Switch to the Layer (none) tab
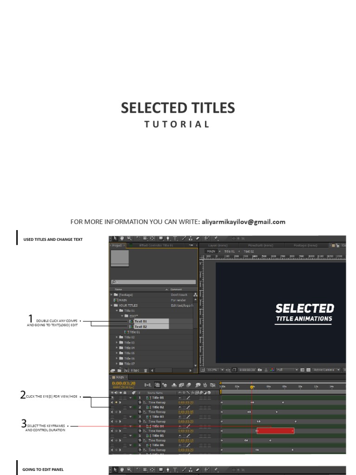Image resolution: width=356 pixels, height=475 pixels. click(218, 245)
